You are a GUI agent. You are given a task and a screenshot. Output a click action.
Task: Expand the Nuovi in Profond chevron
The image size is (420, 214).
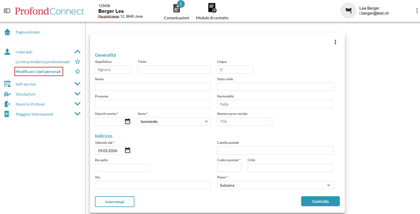tap(78, 104)
